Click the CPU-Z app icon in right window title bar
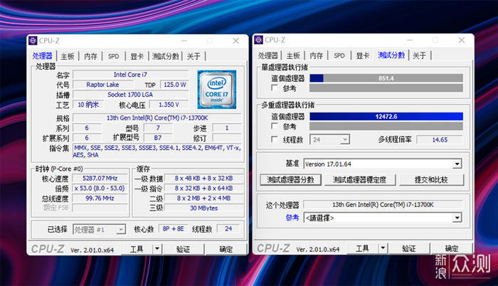Viewport: 498px width, 286px height. coord(258,40)
